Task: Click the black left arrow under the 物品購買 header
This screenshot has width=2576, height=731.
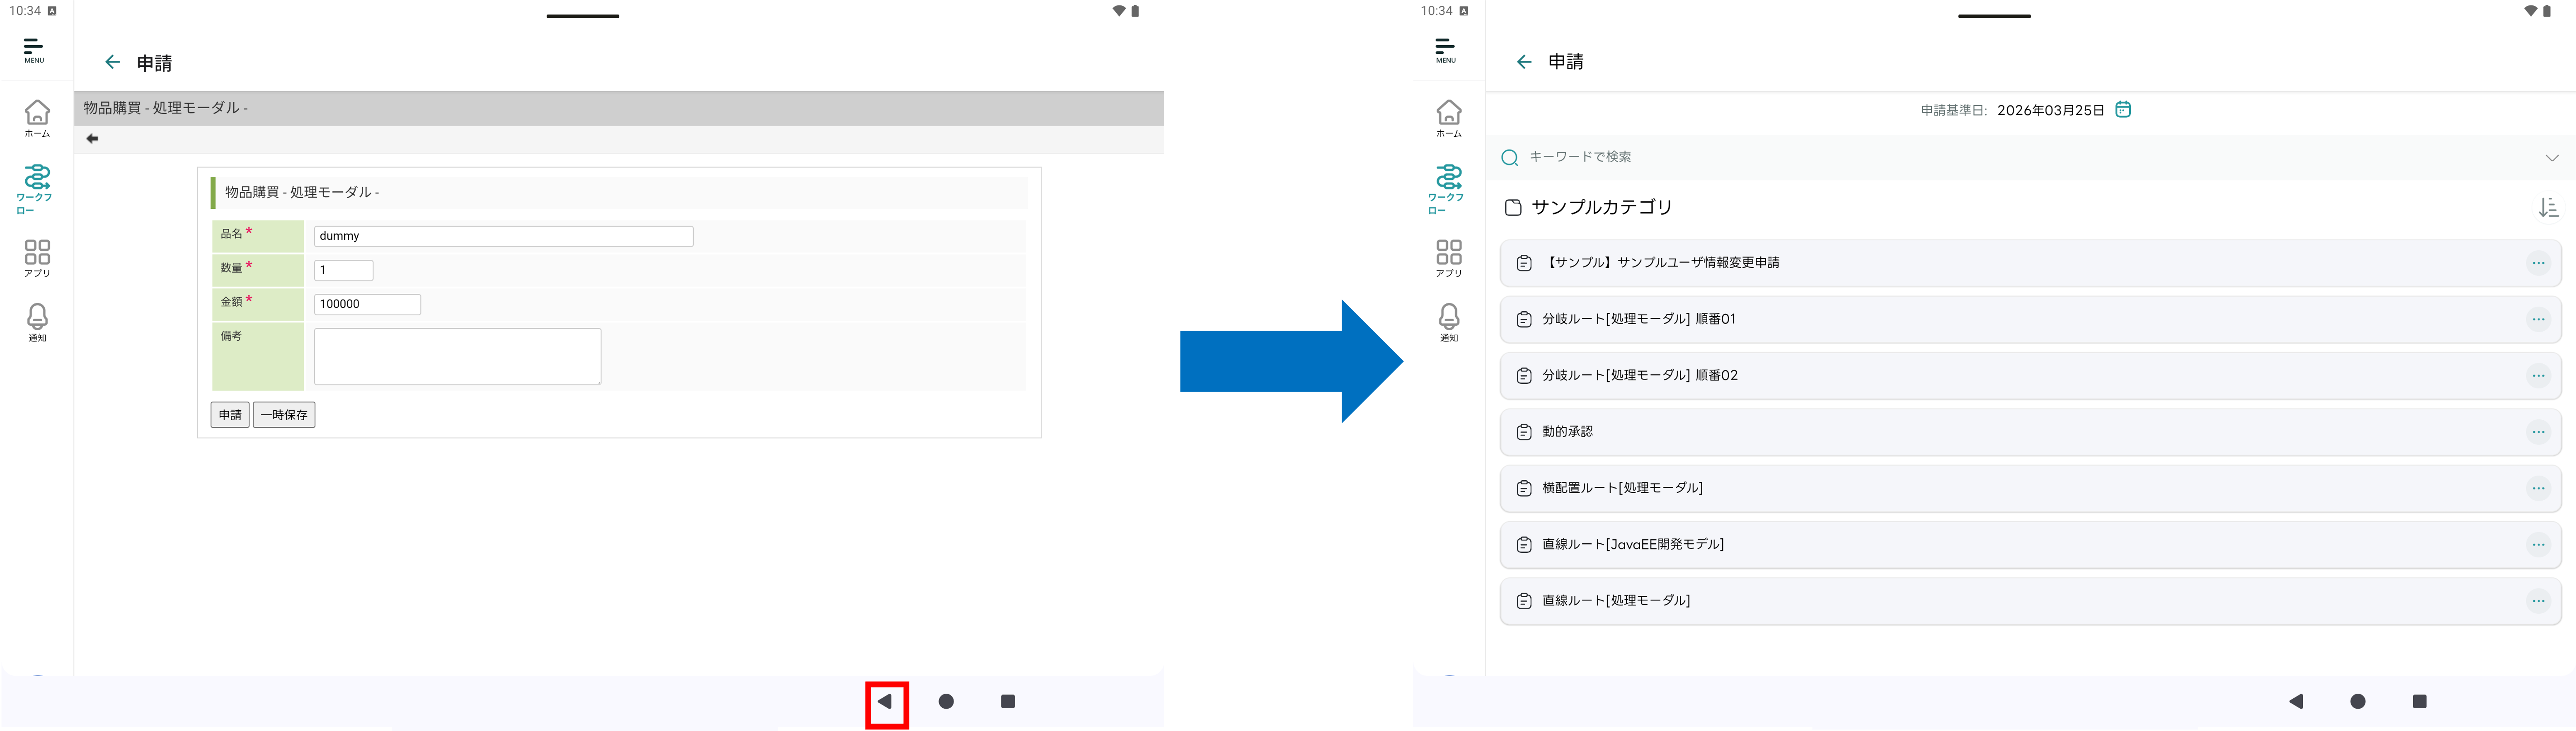Action: (92, 139)
